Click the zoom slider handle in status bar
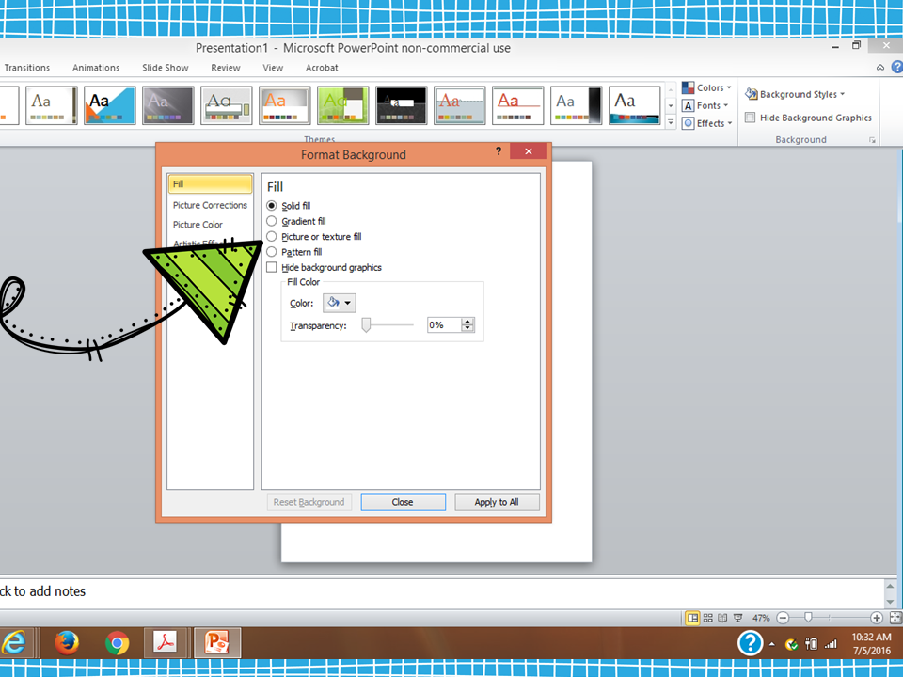The image size is (903, 677). (808, 618)
